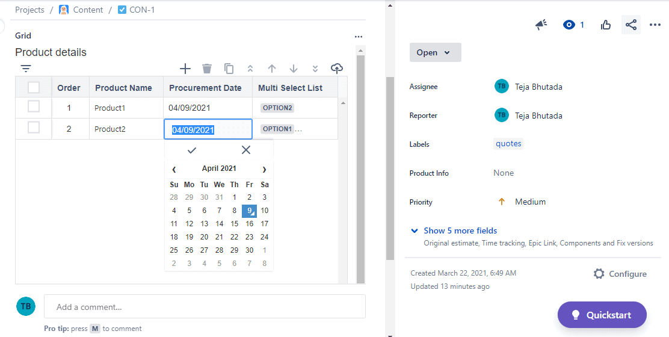Click the TB avatar next to comment box
This screenshot has width=669, height=337.
pyautogui.click(x=26, y=306)
